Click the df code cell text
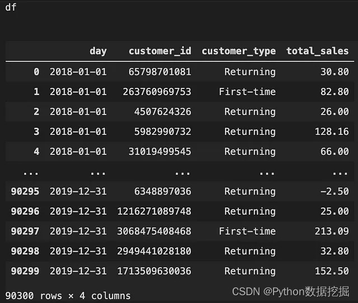 (x=11, y=7)
